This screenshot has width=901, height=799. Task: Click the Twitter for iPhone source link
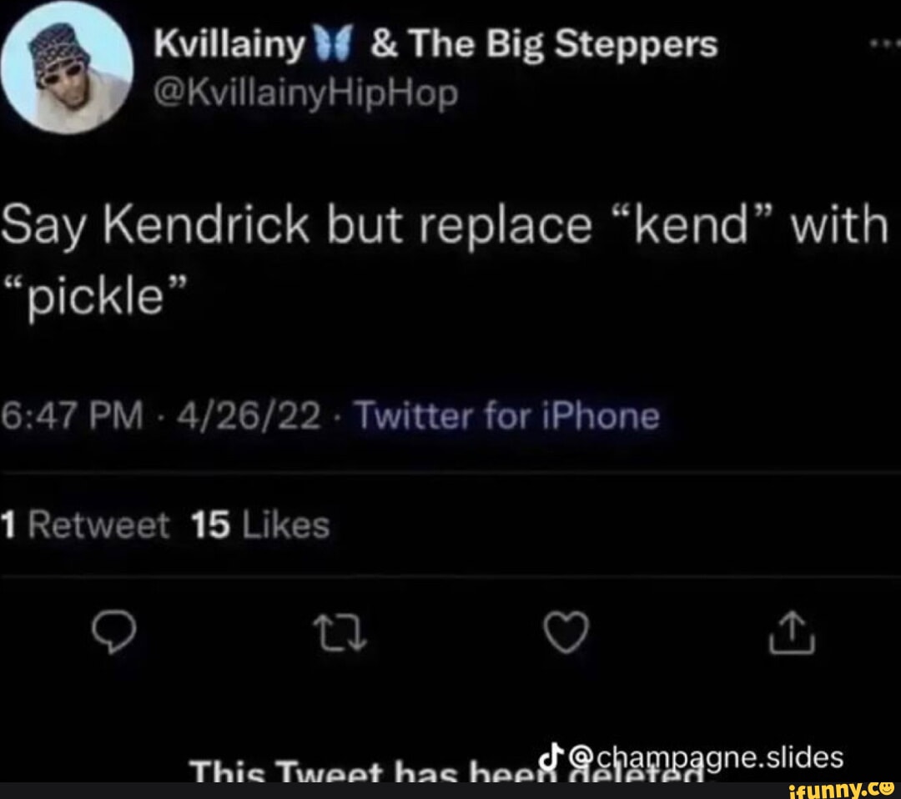coord(507,415)
